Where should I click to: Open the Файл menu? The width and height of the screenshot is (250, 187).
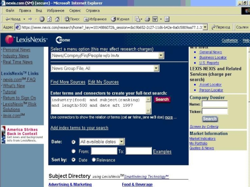point(10,11)
